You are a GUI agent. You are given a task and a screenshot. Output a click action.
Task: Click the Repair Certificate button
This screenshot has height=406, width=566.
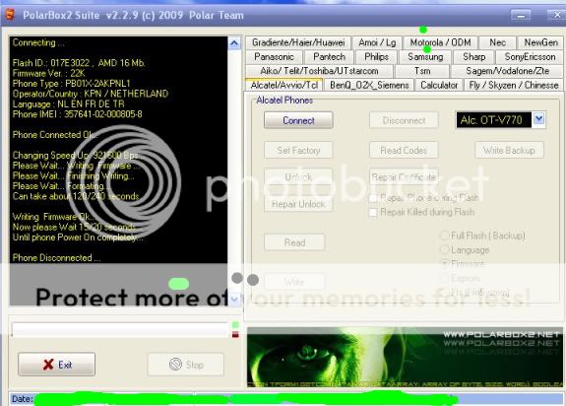[x=404, y=177]
